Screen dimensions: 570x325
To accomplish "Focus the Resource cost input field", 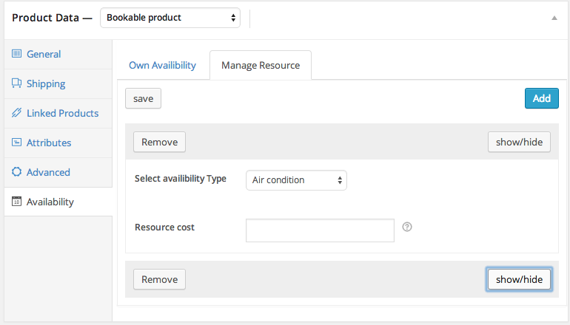I will point(320,230).
